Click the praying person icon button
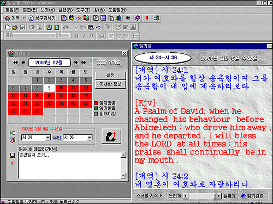This screenshot has height=204, width=273. [x=111, y=137]
